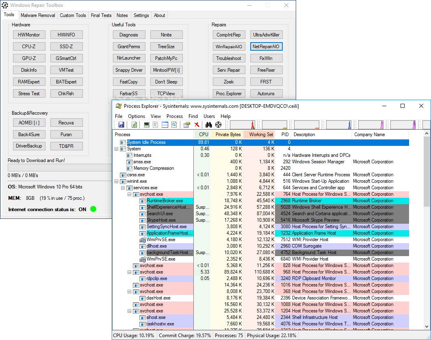Open the Find menu
Screen dimensions: 431x340
coord(193,116)
